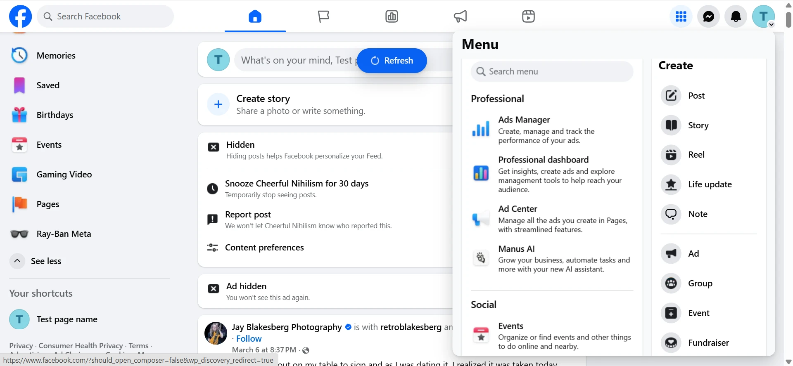The height and width of the screenshot is (366, 793).
Task: Collapse sidebar with See less
Action: click(45, 261)
